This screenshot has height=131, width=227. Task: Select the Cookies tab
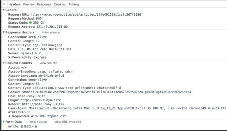pyautogui.click(x=60, y=4)
